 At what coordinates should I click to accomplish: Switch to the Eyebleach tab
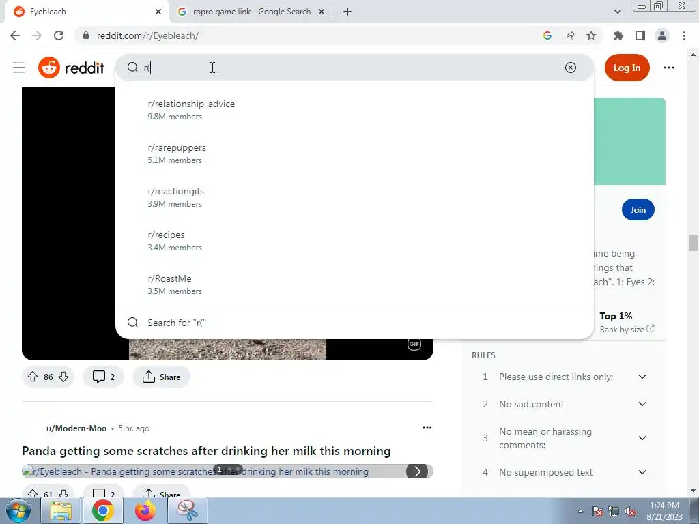(x=87, y=12)
